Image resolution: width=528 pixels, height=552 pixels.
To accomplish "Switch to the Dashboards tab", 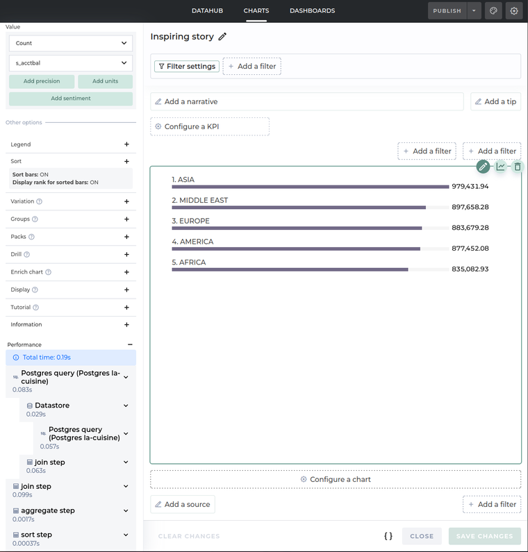I will [312, 11].
